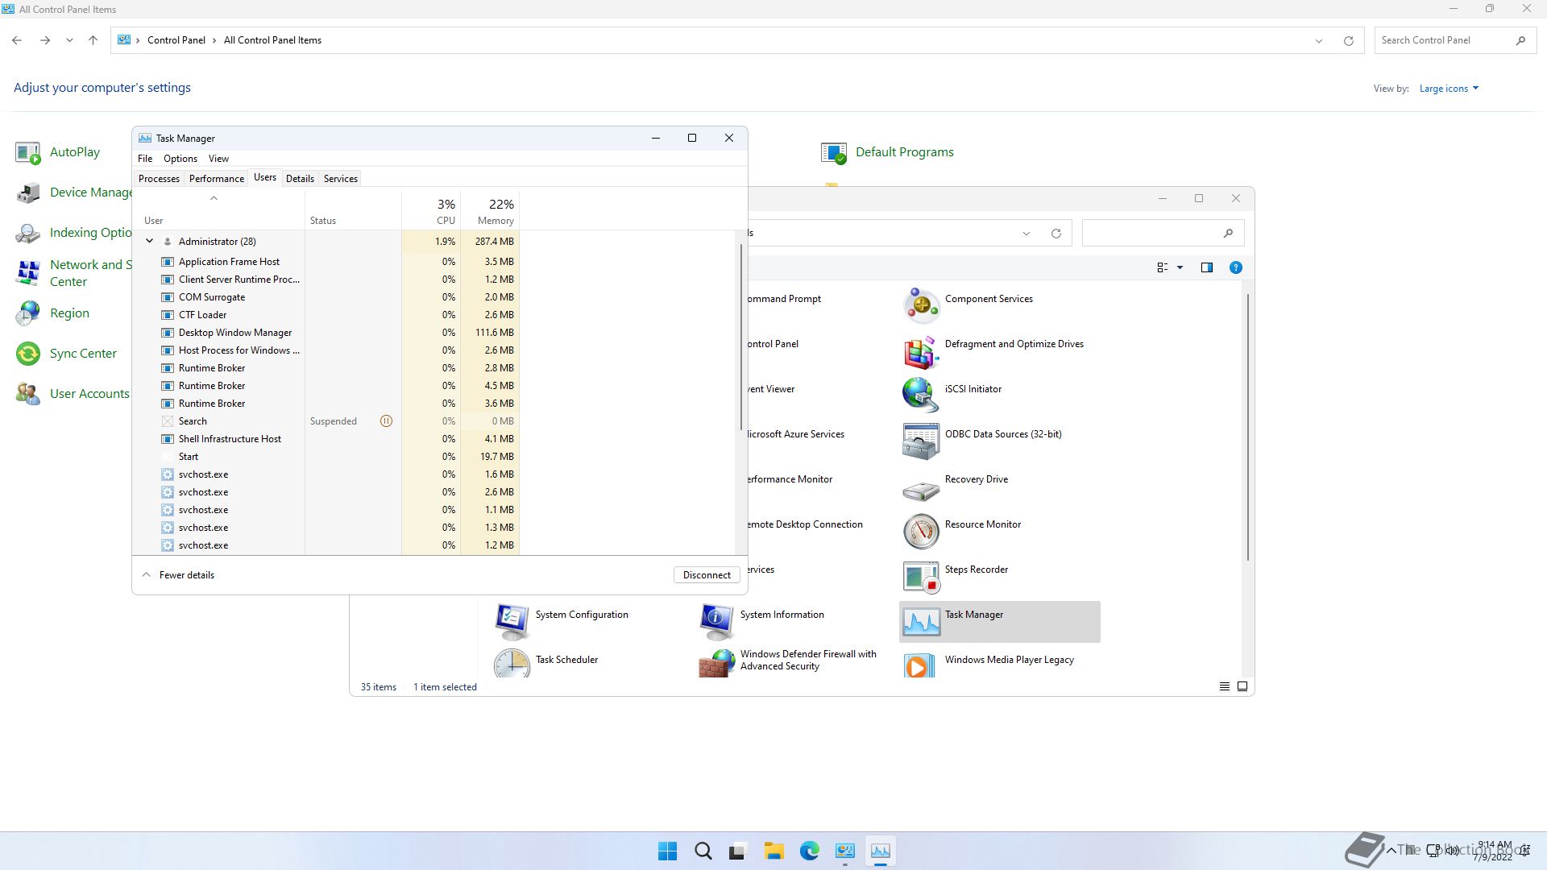Open the ODBC Data Sources (32-bit) icon
The image size is (1547, 870).
pos(921,441)
